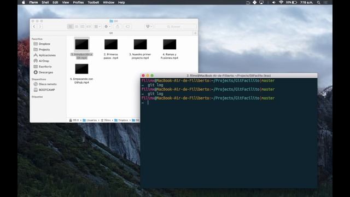Open Dropbox dropdown in Finder toolbar

[x=149, y=27]
